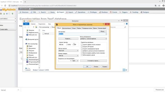The image size is (165, 92).
Task: Click the properties icon in Explorer quick toolbar
Action: pyautogui.click(x=28, y=21)
